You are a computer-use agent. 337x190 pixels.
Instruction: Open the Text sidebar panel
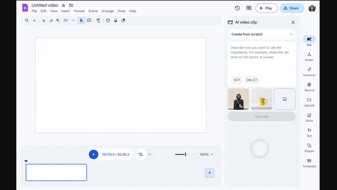point(309,132)
